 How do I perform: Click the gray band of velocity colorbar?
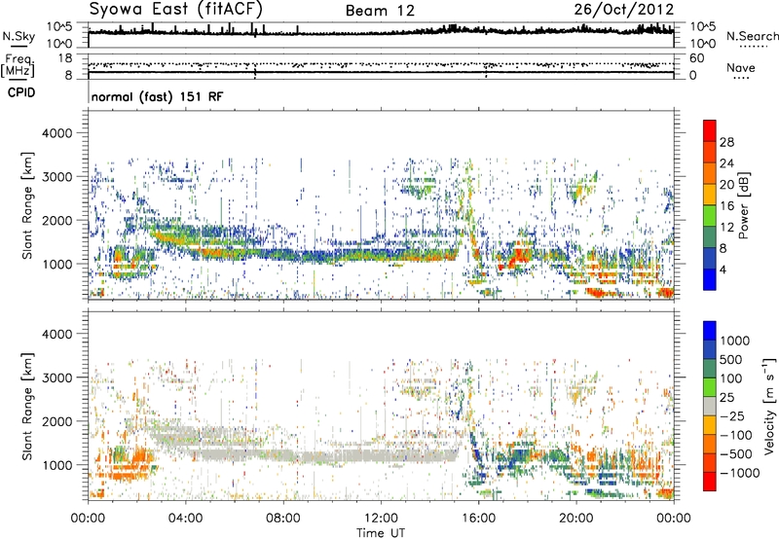[710, 407]
